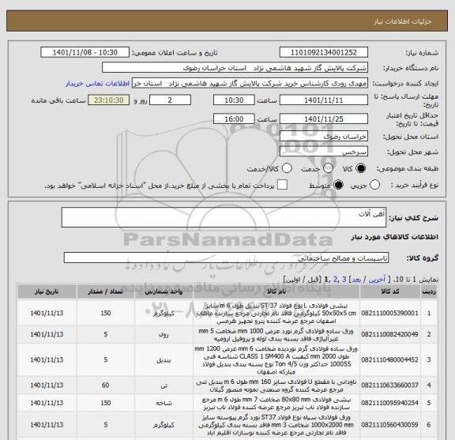This screenshot has height=440, width=455.
Task: Click the شماره نیاز number field
Action: click(324, 53)
